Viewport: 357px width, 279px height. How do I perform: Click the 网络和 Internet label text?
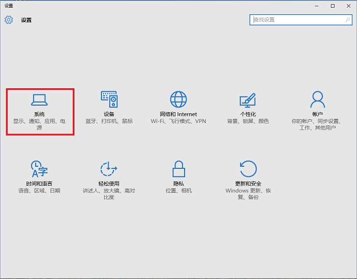178,114
